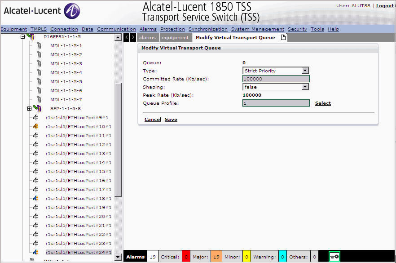This screenshot has width=396, height=263.
Task: Click the port icon for ETHLocPort#11#1
Action: pyautogui.click(x=35, y=136)
